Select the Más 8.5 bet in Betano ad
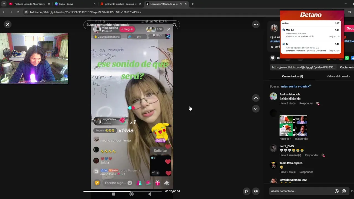 coord(311,33)
